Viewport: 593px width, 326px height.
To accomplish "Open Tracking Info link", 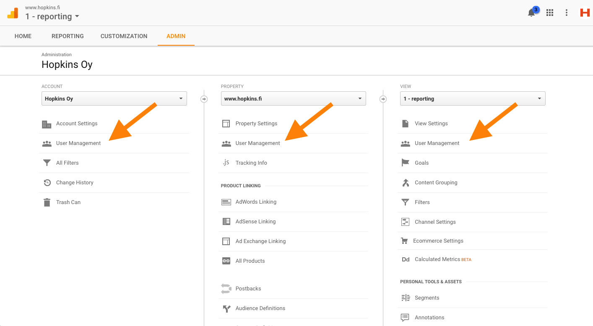I will tap(251, 163).
